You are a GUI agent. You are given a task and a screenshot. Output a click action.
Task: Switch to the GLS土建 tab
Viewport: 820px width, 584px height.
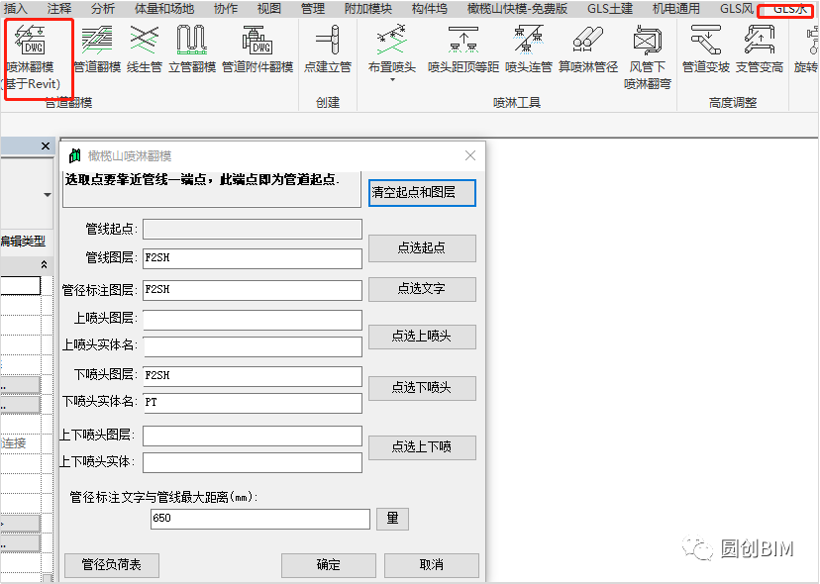pyautogui.click(x=610, y=8)
